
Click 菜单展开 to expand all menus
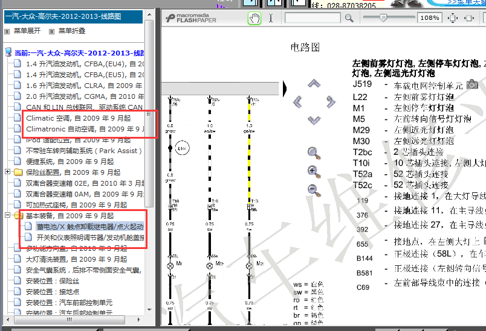pos(27,31)
